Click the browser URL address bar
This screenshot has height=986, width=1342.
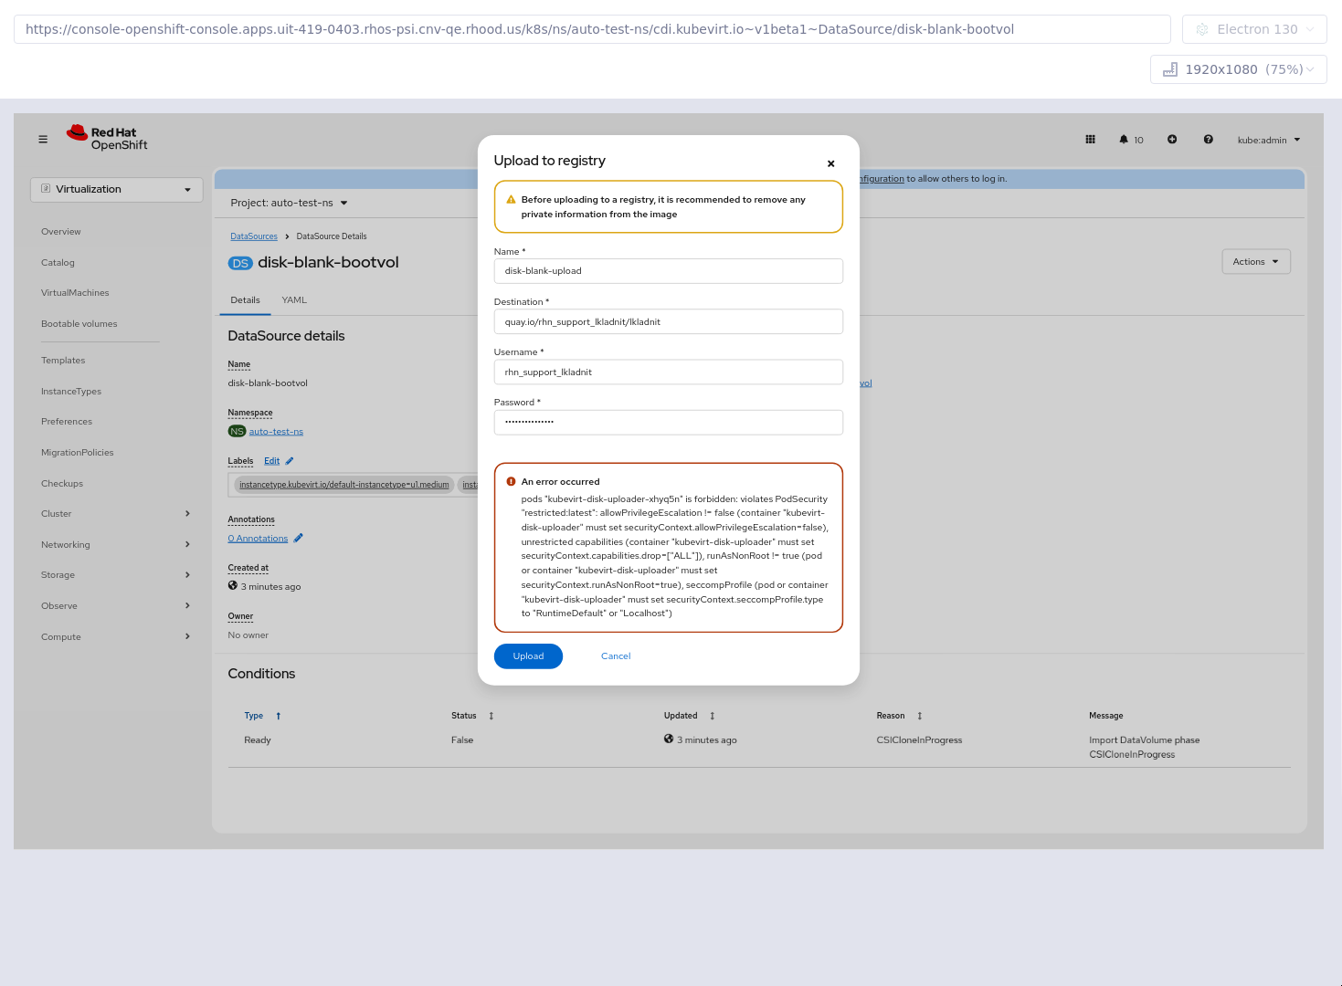[592, 29]
